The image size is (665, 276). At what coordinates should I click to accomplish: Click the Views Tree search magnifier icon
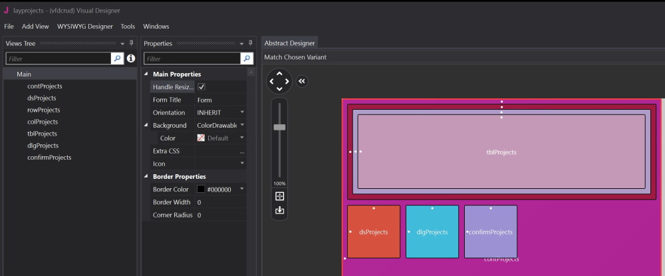click(x=118, y=59)
